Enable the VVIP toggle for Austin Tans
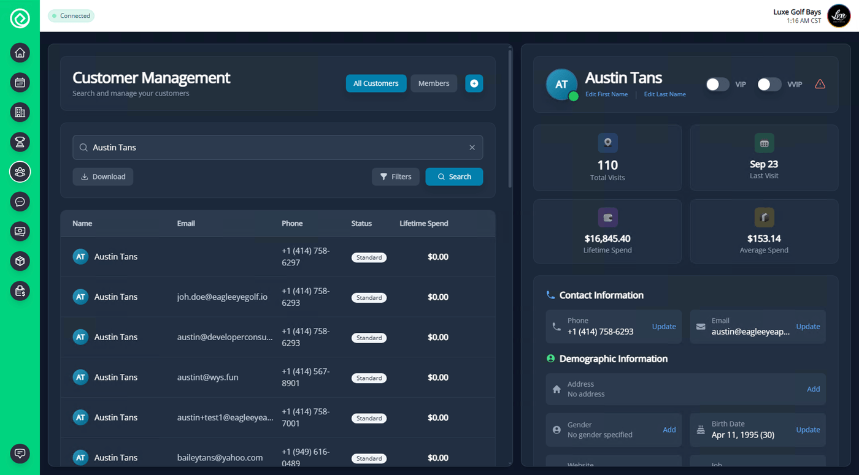This screenshot has height=475, width=859. [769, 84]
